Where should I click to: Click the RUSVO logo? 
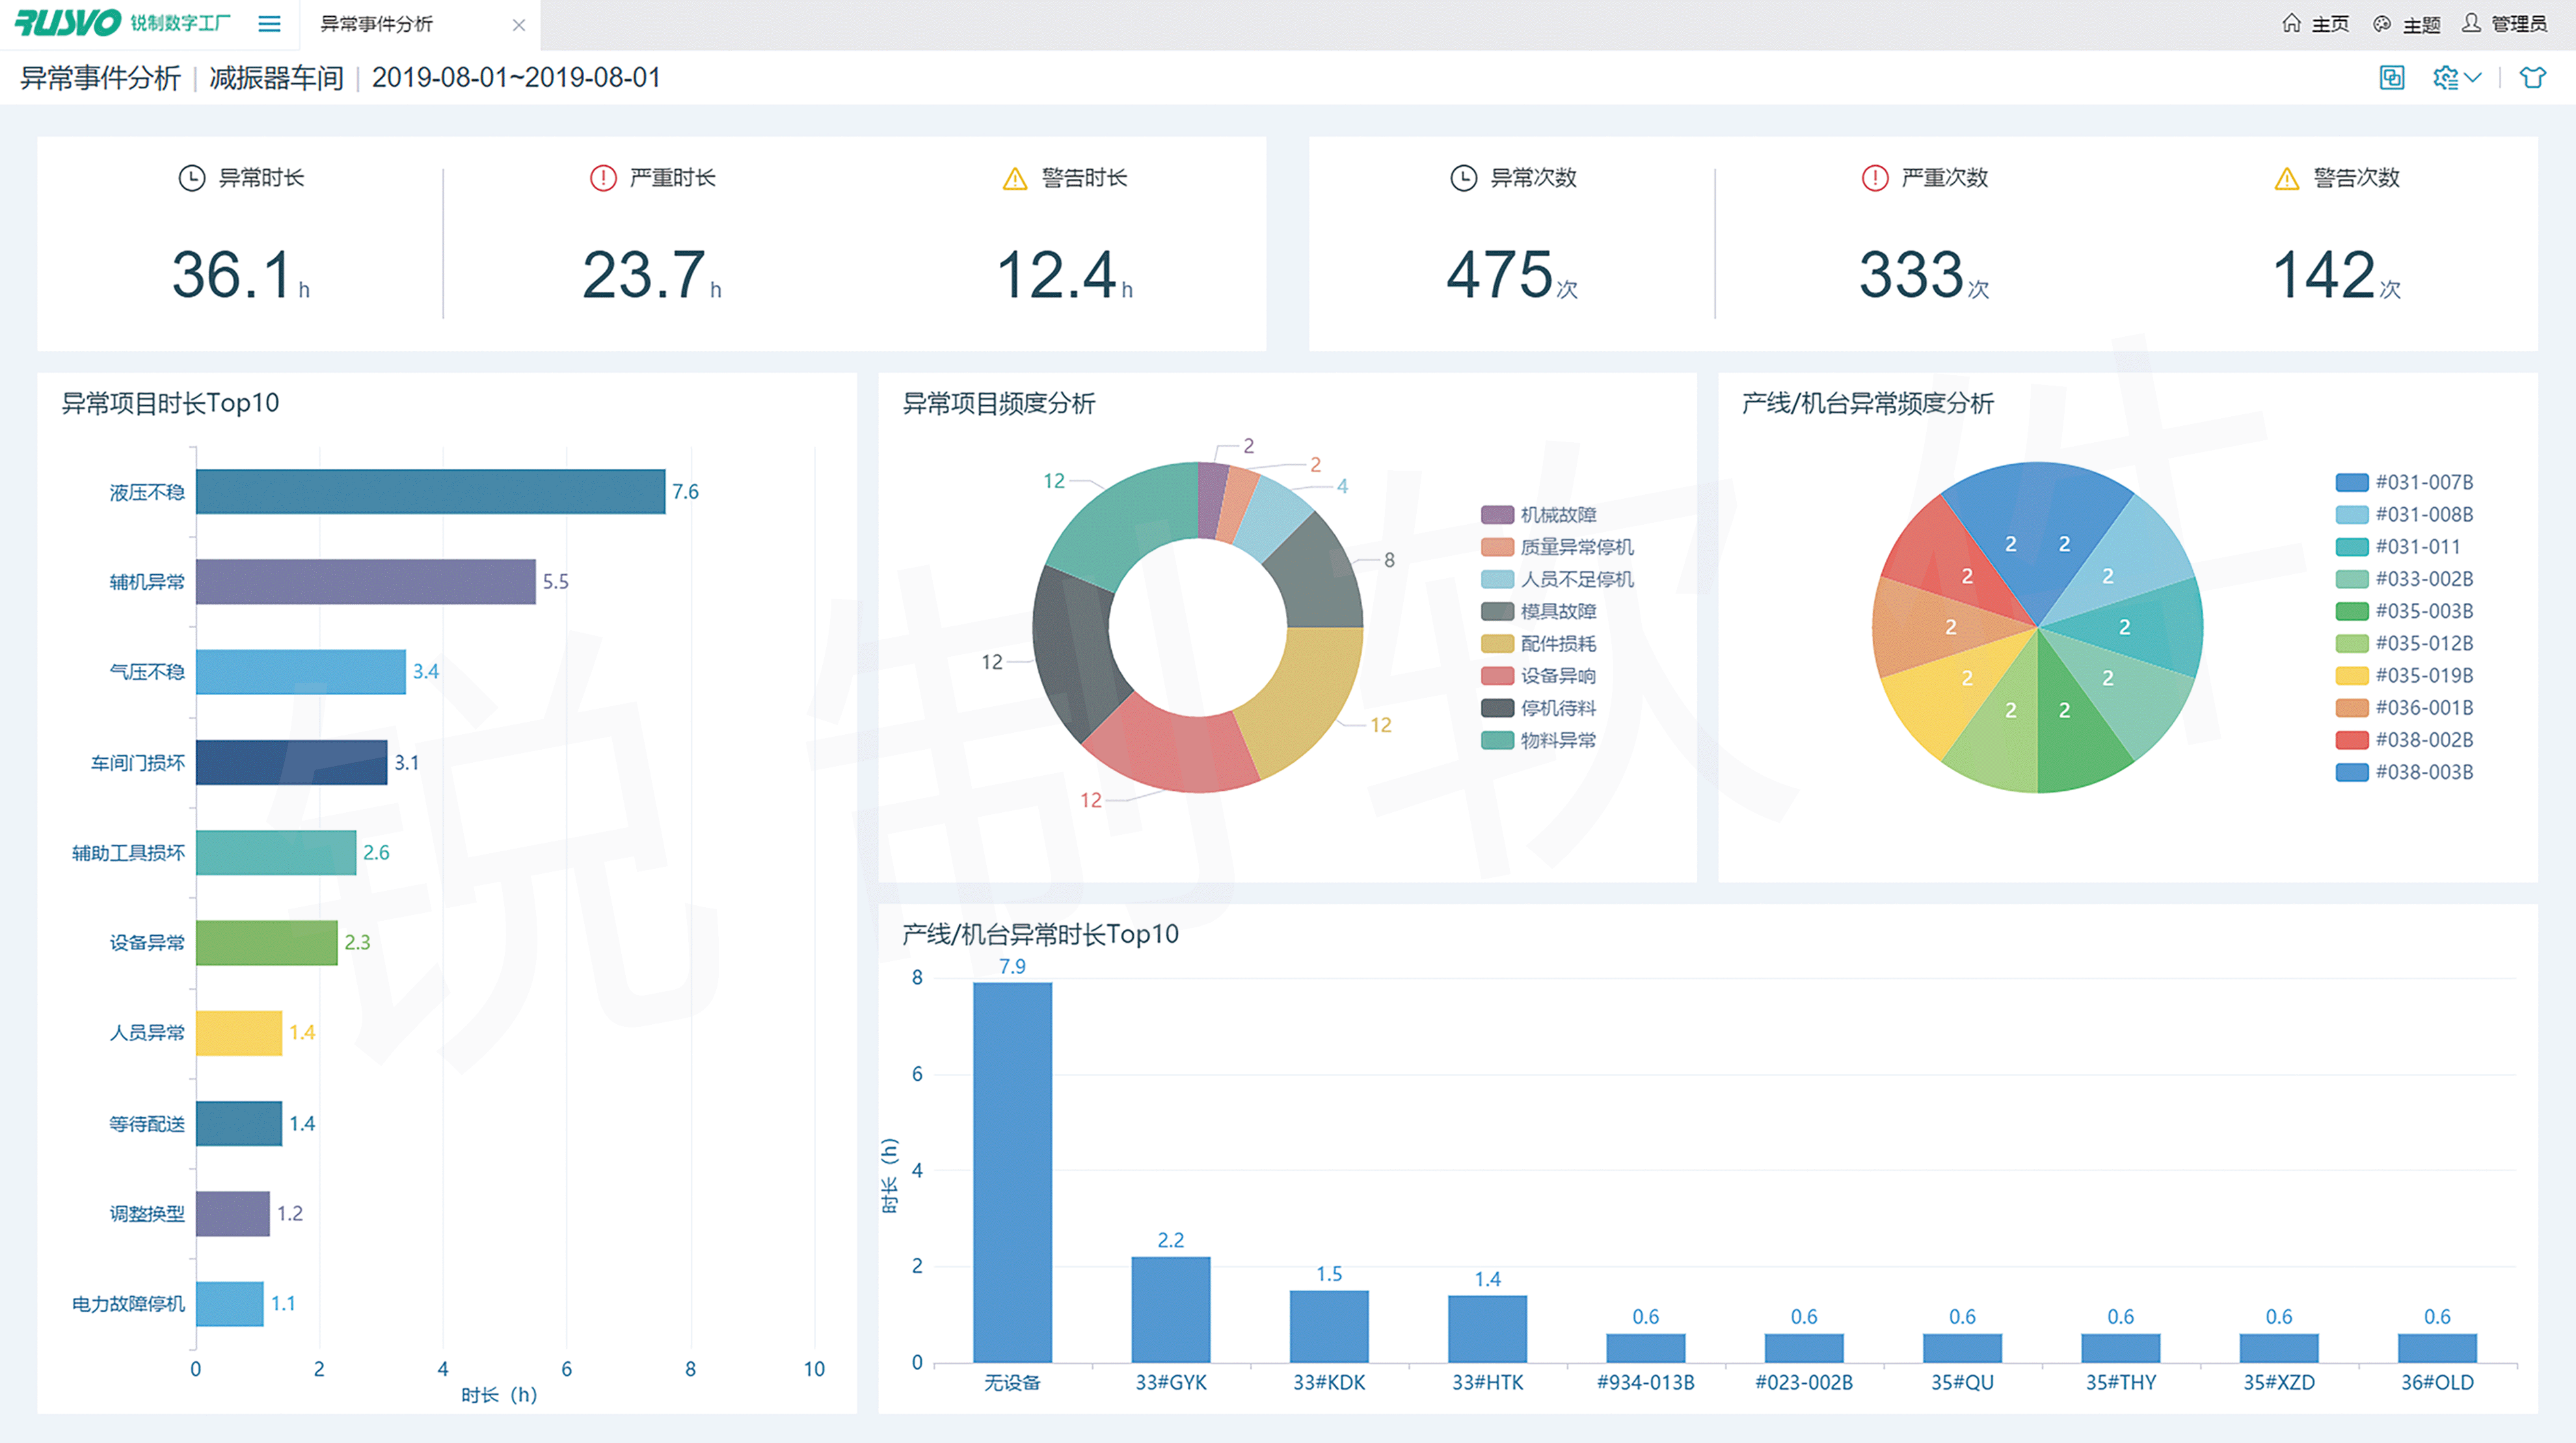click(68, 23)
